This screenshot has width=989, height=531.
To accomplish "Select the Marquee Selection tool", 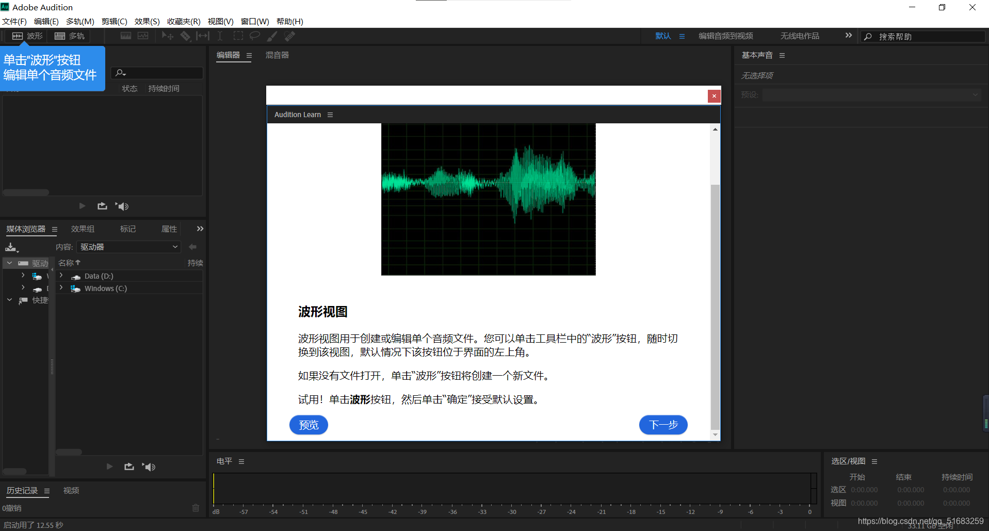I will click(x=238, y=36).
